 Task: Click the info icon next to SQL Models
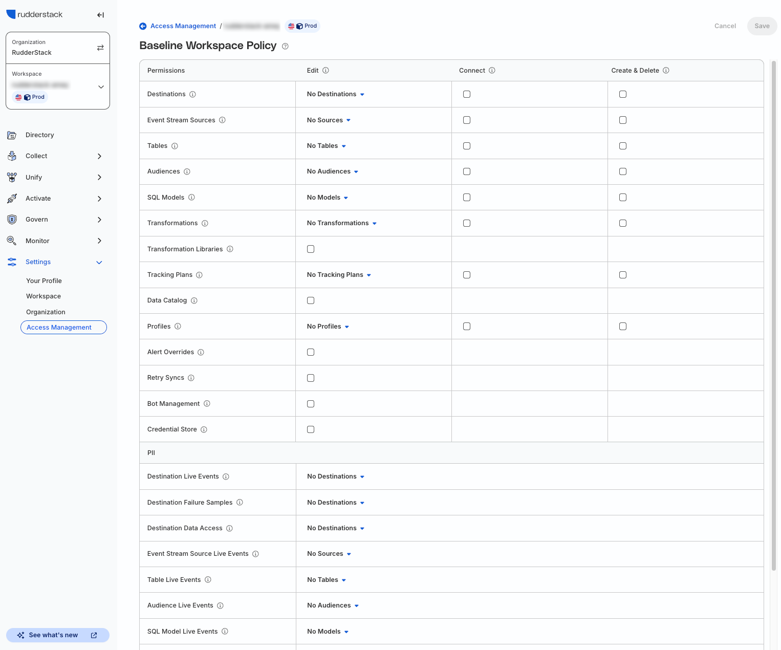pos(191,198)
